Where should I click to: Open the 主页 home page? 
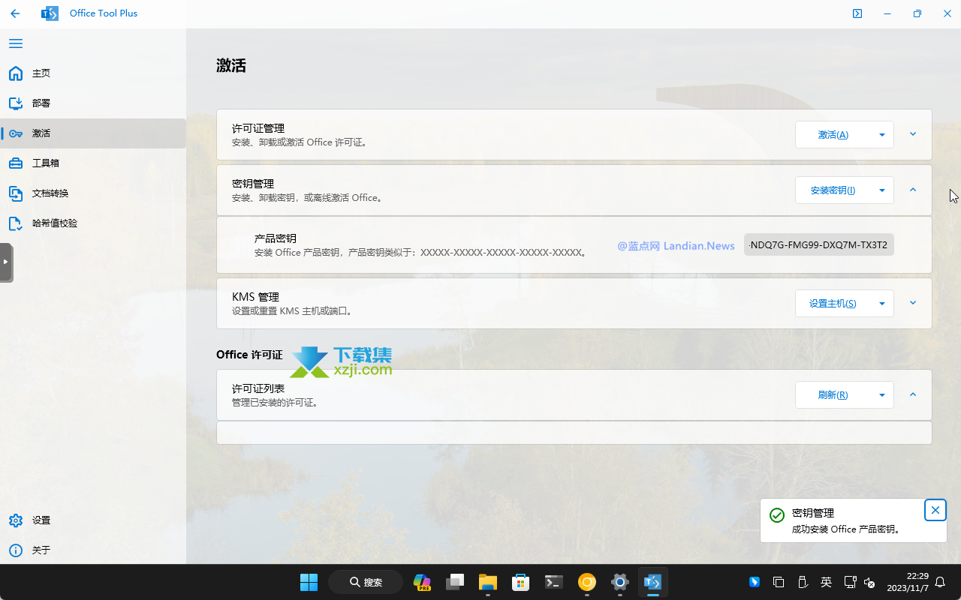tap(93, 73)
